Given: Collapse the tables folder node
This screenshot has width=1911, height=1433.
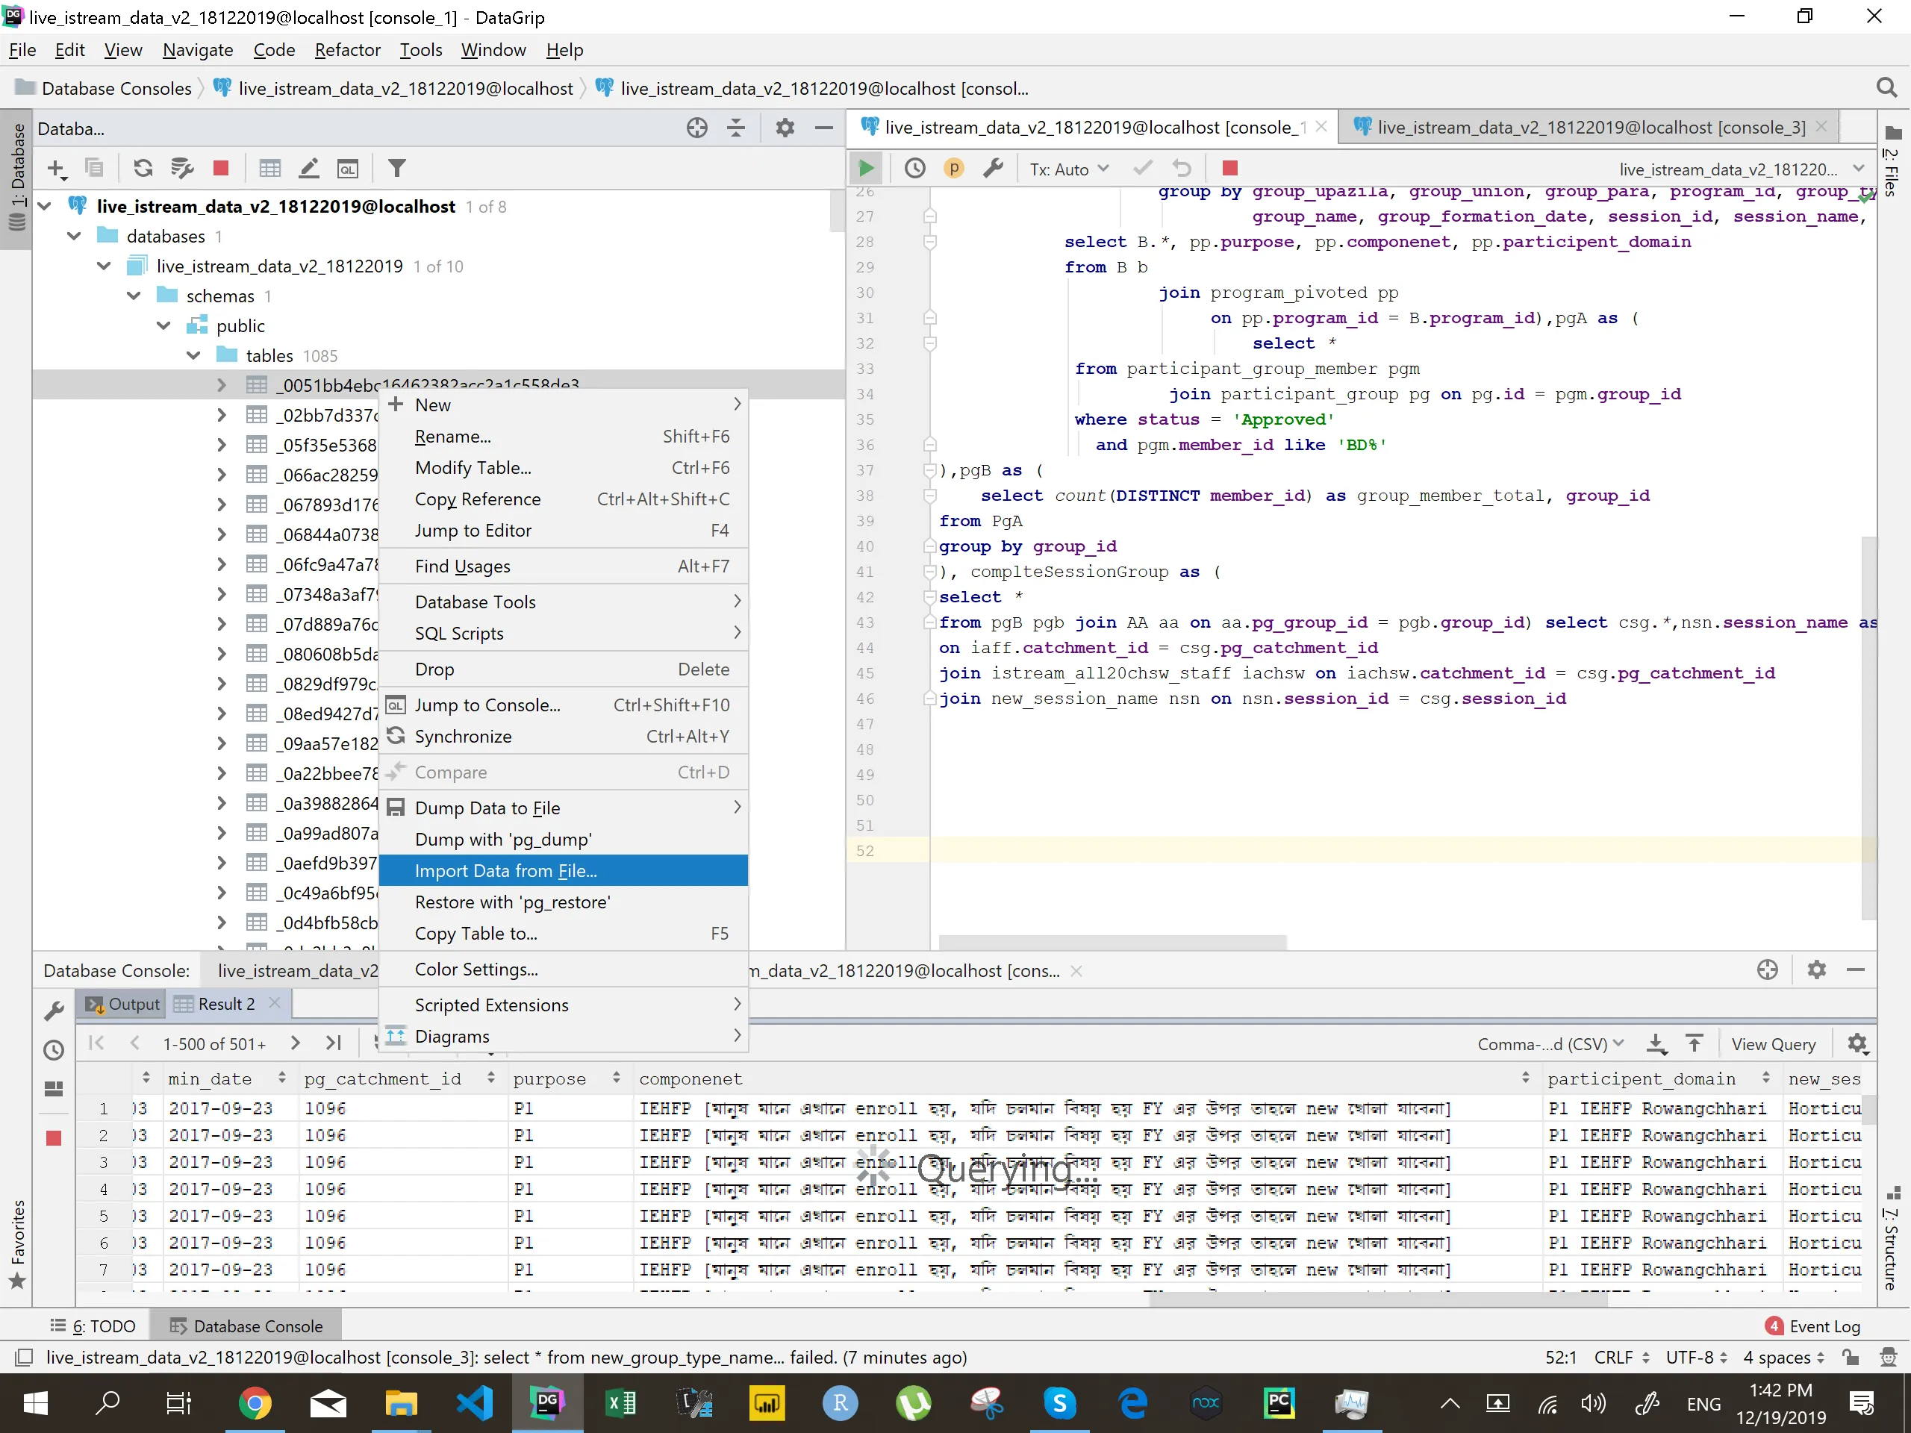Looking at the screenshot, I should coord(193,356).
